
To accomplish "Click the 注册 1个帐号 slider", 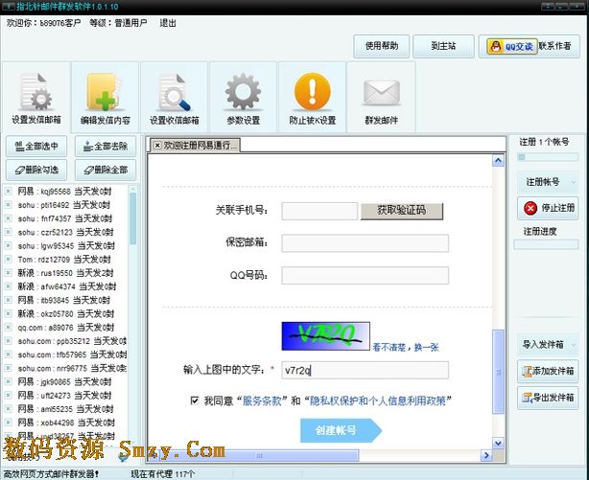I will pos(548,157).
